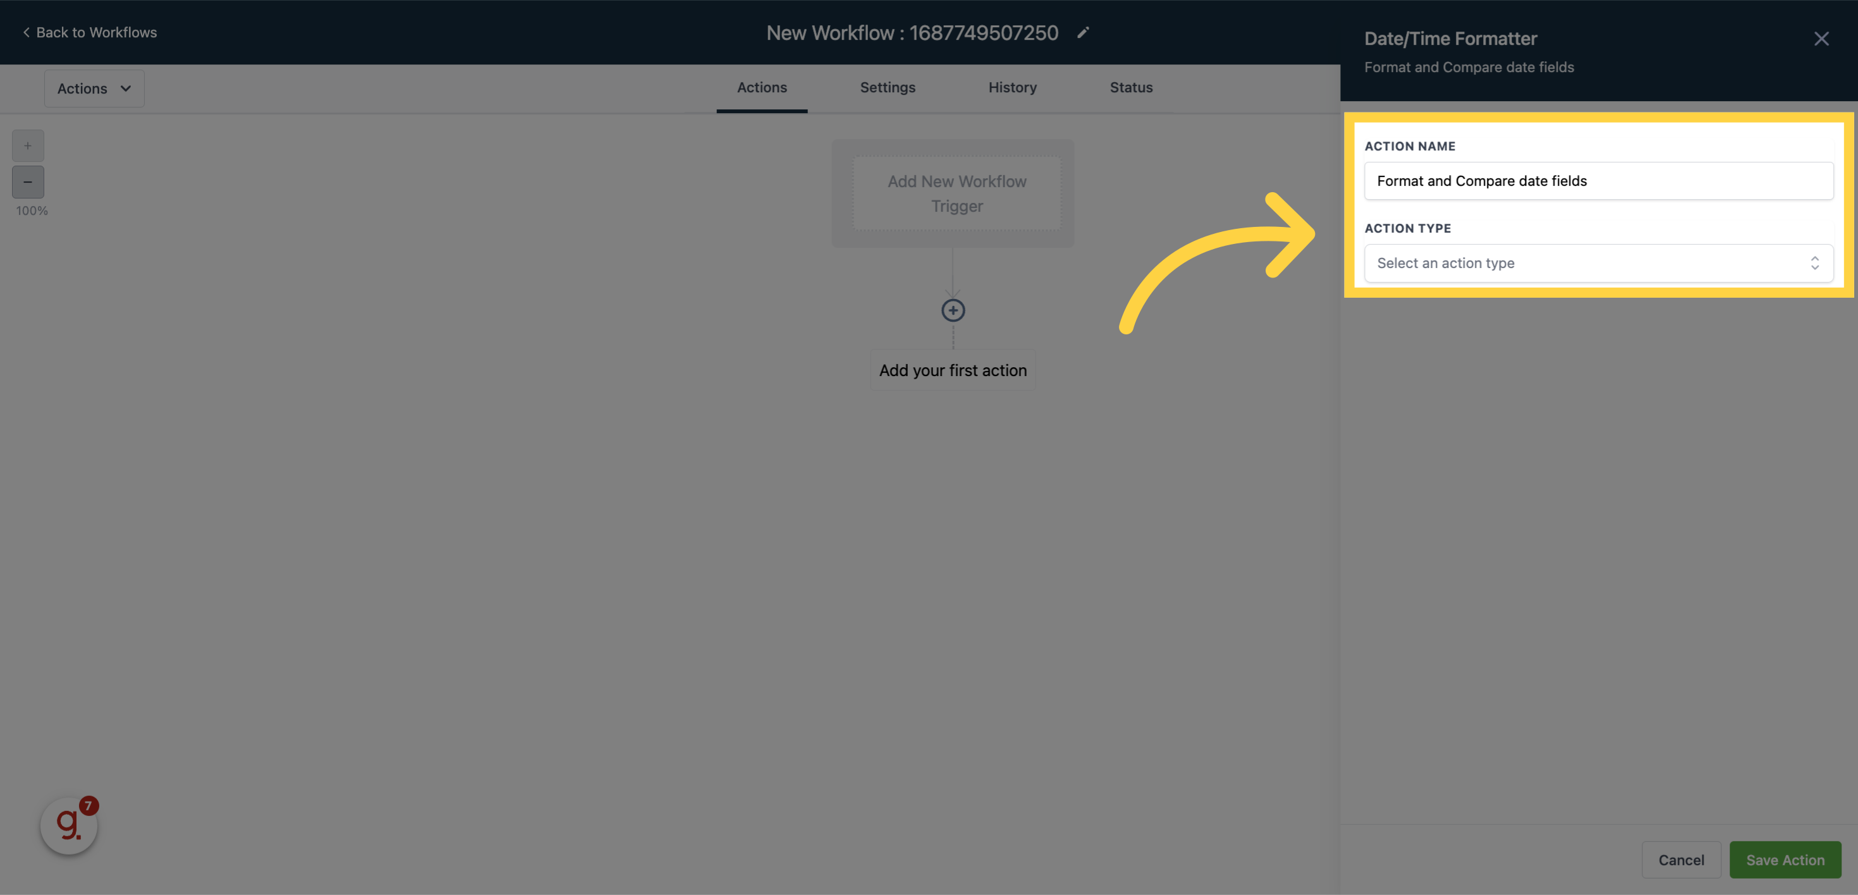Click the workflow zoom-in plus icon
The height and width of the screenshot is (895, 1858).
pyautogui.click(x=28, y=146)
